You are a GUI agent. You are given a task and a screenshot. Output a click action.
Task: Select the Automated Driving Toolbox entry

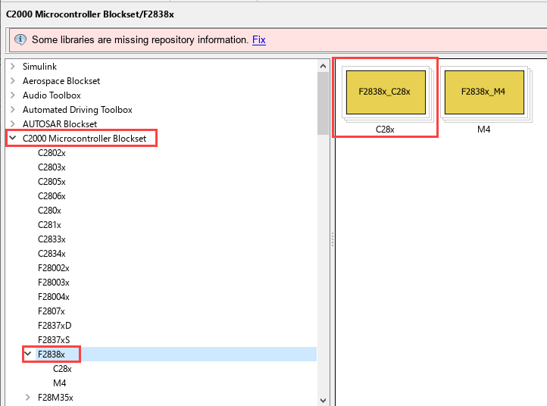(x=77, y=110)
